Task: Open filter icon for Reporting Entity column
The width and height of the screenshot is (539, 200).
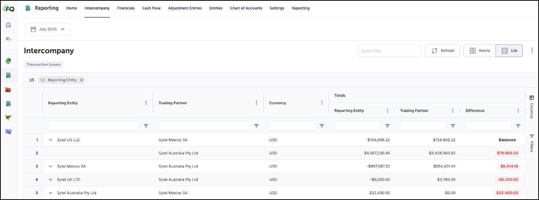Action: (x=146, y=126)
